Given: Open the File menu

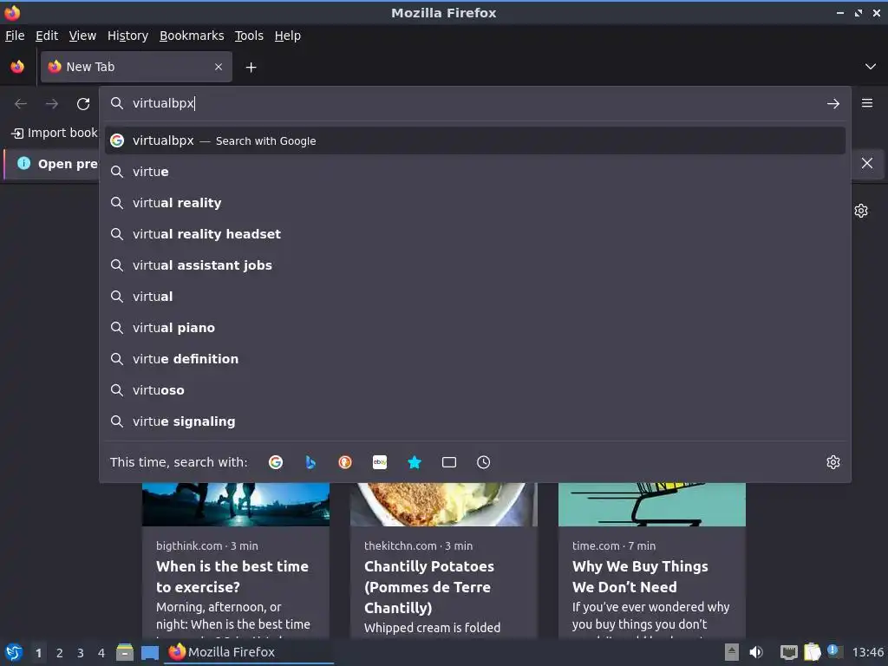Looking at the screenshot, I should pyautogui.click(x=15, y=36).
